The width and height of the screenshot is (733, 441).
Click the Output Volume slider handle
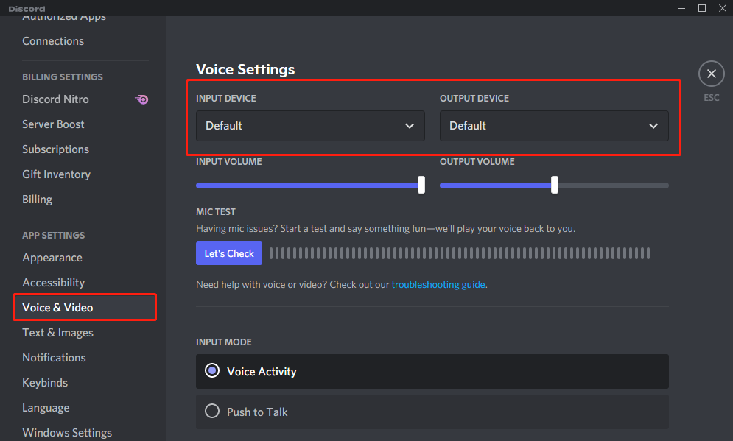(x=555, y=185)
